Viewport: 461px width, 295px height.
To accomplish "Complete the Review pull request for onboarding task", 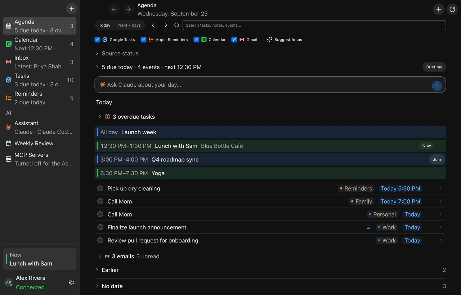I will coord(100,240).
